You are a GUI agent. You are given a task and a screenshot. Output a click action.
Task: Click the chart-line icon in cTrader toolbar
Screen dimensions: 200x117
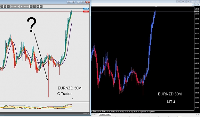[8, 6]
